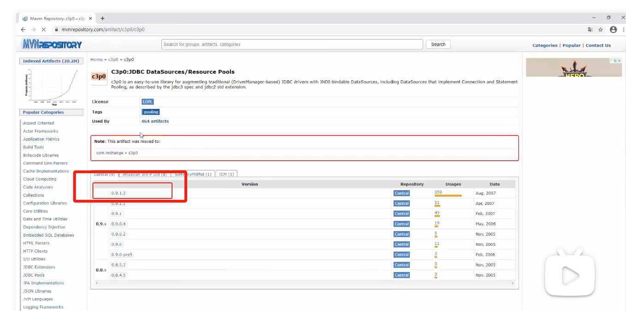626x311 pixels.
Task: Open version 0.9.0-pre5
Action: 122,254
